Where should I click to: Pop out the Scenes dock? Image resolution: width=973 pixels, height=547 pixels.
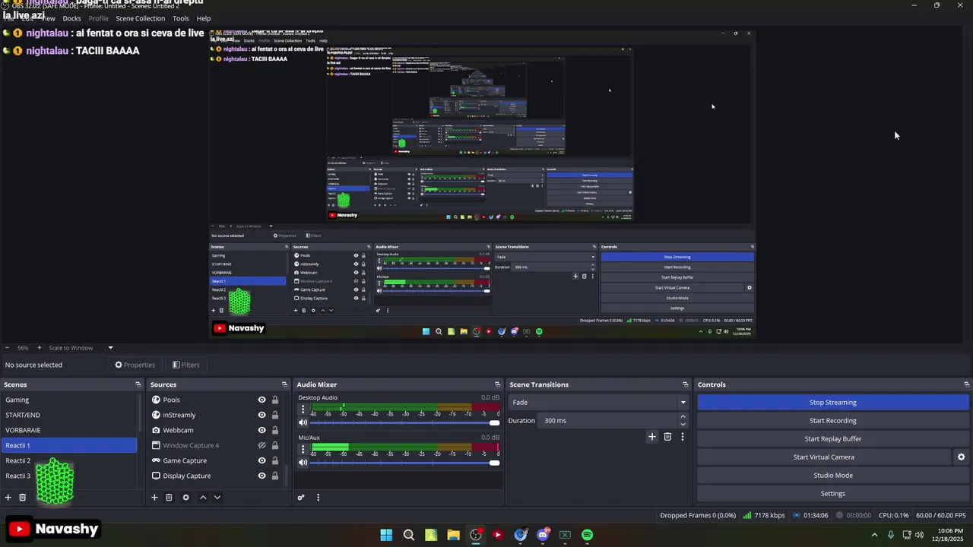138,384
